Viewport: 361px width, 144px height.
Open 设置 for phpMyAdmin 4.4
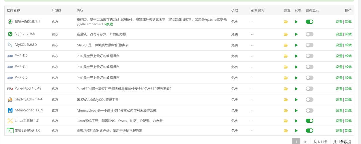point(339,100)
